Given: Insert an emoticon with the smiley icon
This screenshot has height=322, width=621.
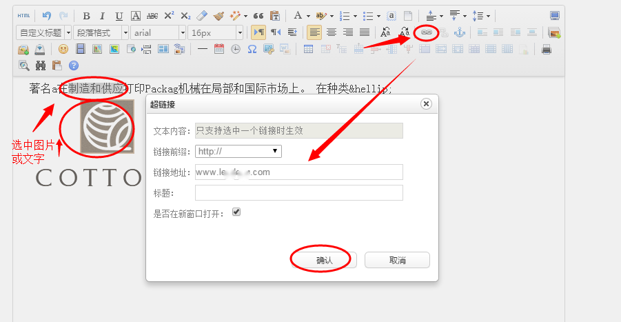Looking at the screenshot, I should click(x=63, y=49).
